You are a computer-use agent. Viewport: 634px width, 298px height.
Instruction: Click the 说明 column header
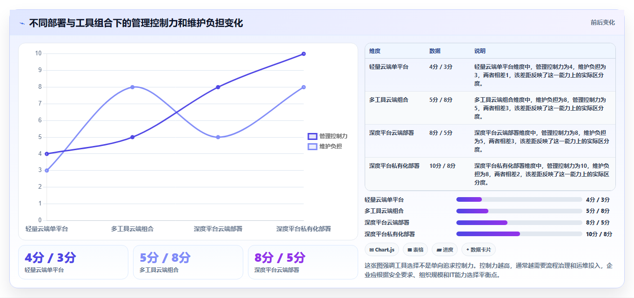tap(480, 51)
